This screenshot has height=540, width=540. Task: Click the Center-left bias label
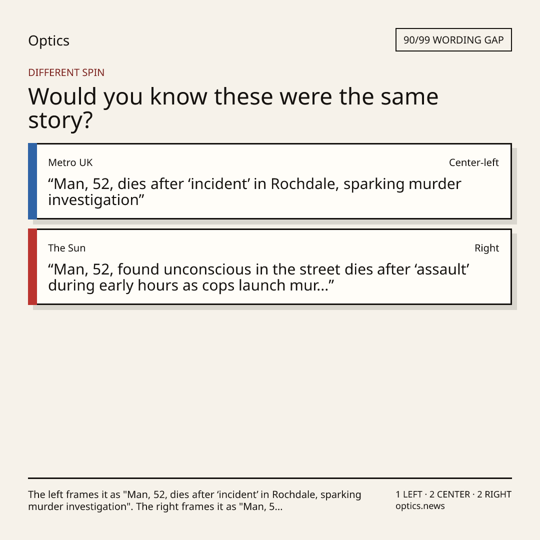click(x=474, y=162)
